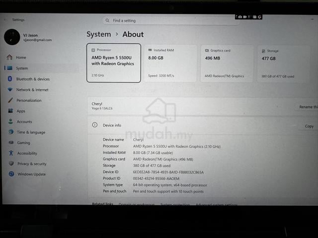Screen dimensions: 318x238
Task: Click the Bluetooth icon in sidebar
Action: (10, 79)
